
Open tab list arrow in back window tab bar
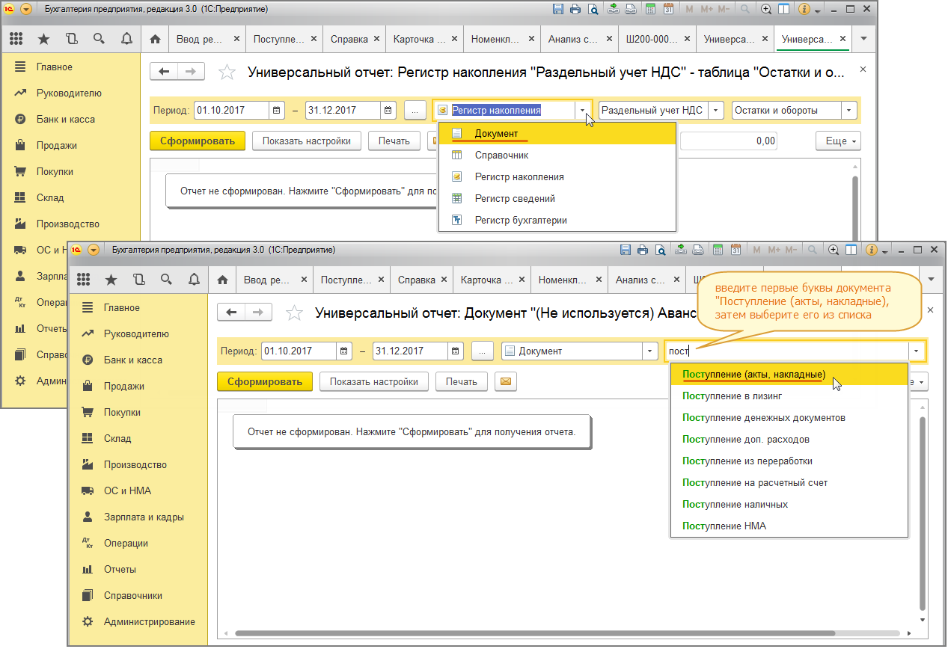864,39
